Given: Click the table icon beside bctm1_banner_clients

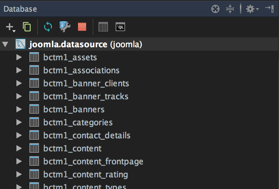Looking at the screenshot, I should 34,83.
